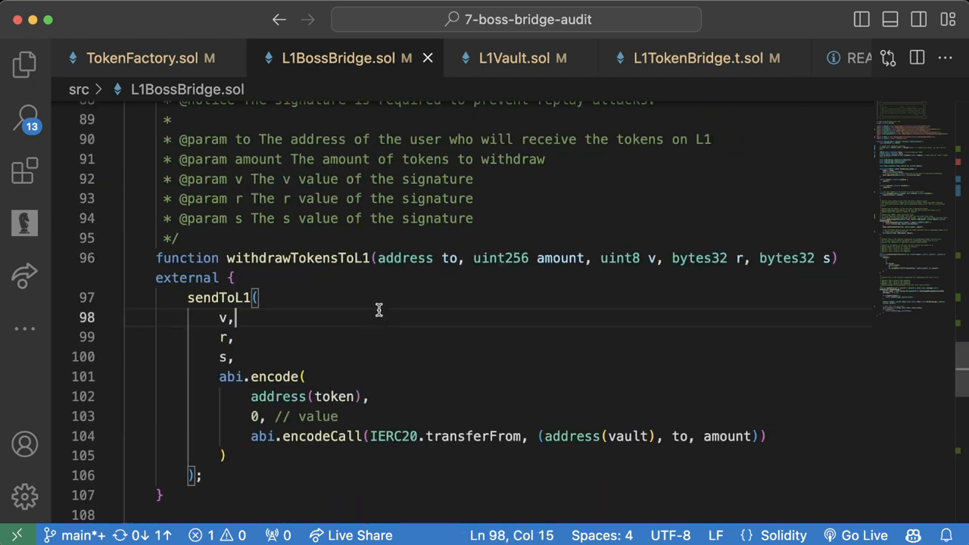Click the split editor right icon
The width and height of the screenshot is (969, 545).
tap(917, 58)
